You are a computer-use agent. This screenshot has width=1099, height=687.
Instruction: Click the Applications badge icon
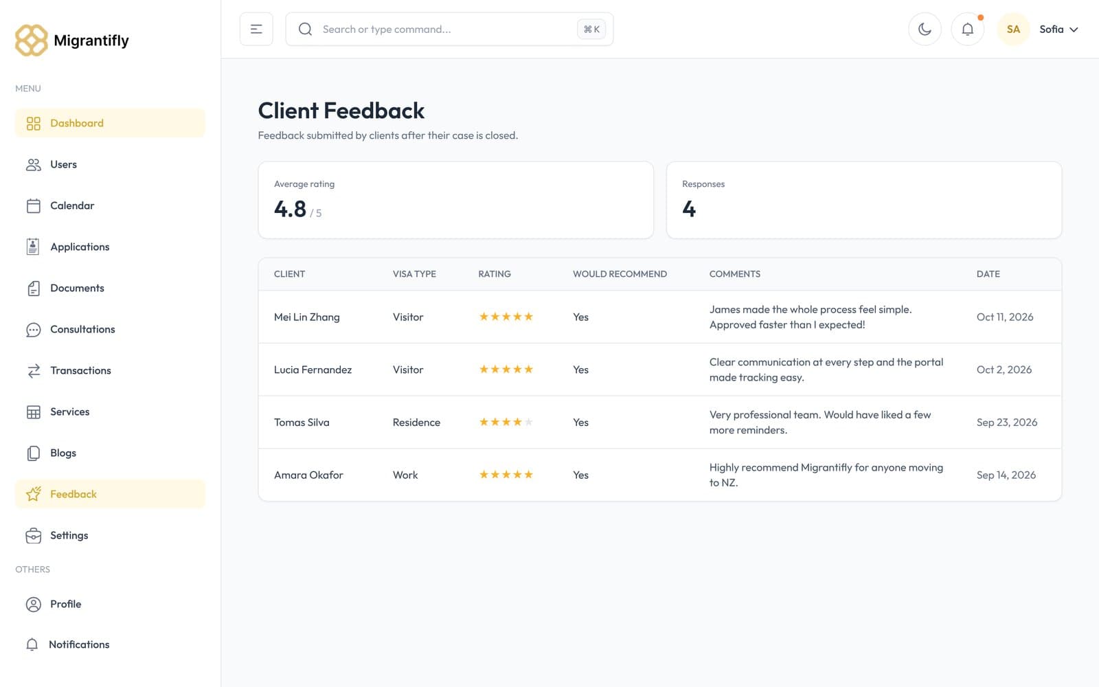click(x=33, y=247)
